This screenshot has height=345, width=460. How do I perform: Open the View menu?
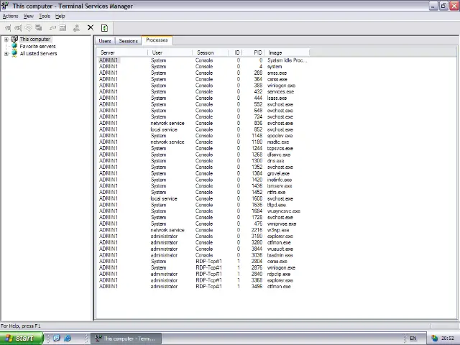29,16
